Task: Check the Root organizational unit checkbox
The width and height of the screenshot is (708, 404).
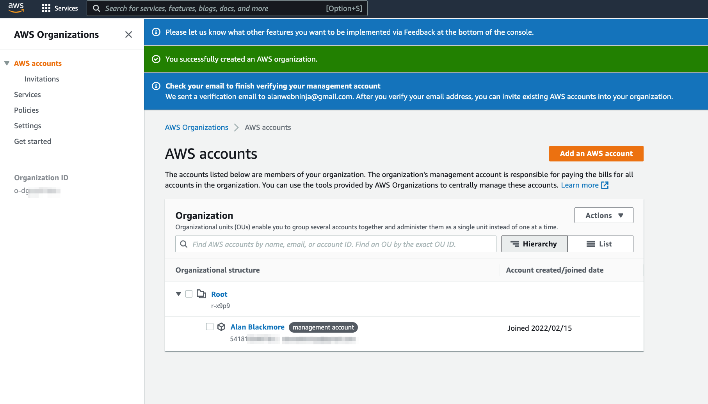Action: coord(189,294)
